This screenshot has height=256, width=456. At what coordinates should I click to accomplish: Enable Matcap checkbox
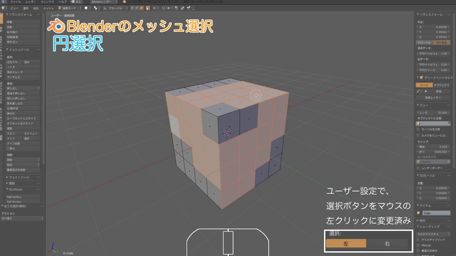[419, 245]
